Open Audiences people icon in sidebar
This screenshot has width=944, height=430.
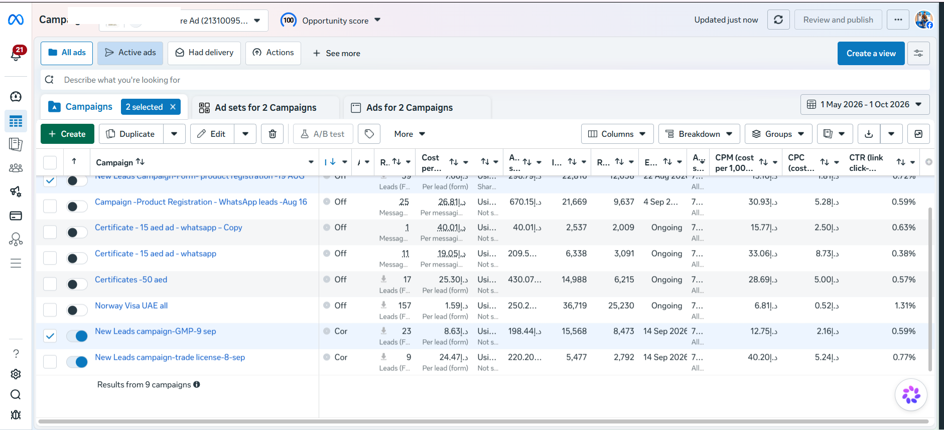pos(16,168)
